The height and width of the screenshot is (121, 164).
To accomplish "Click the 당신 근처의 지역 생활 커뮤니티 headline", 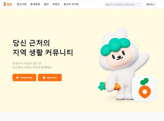I will [43, 48].
